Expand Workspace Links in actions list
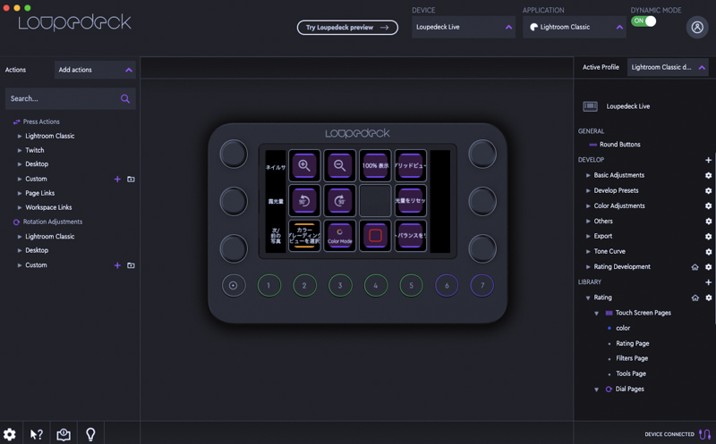Image resolution: width=716 pixels, height=444 pixels. click(20, 207)
